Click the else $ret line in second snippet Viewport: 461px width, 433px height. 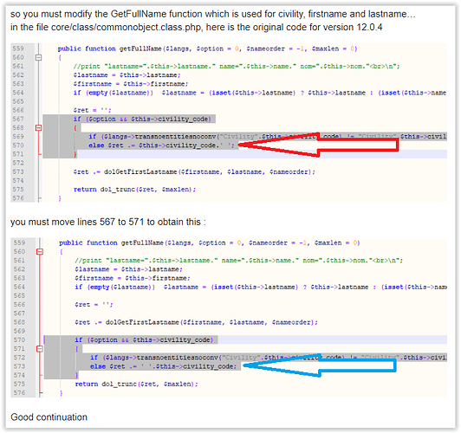click(x=163, y=366)
